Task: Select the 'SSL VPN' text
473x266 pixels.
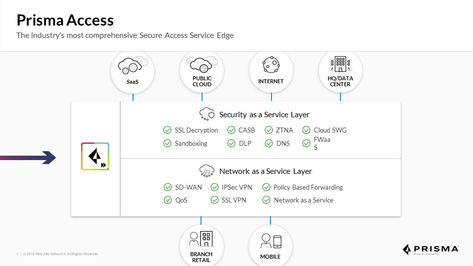Action: click(234, 200)
